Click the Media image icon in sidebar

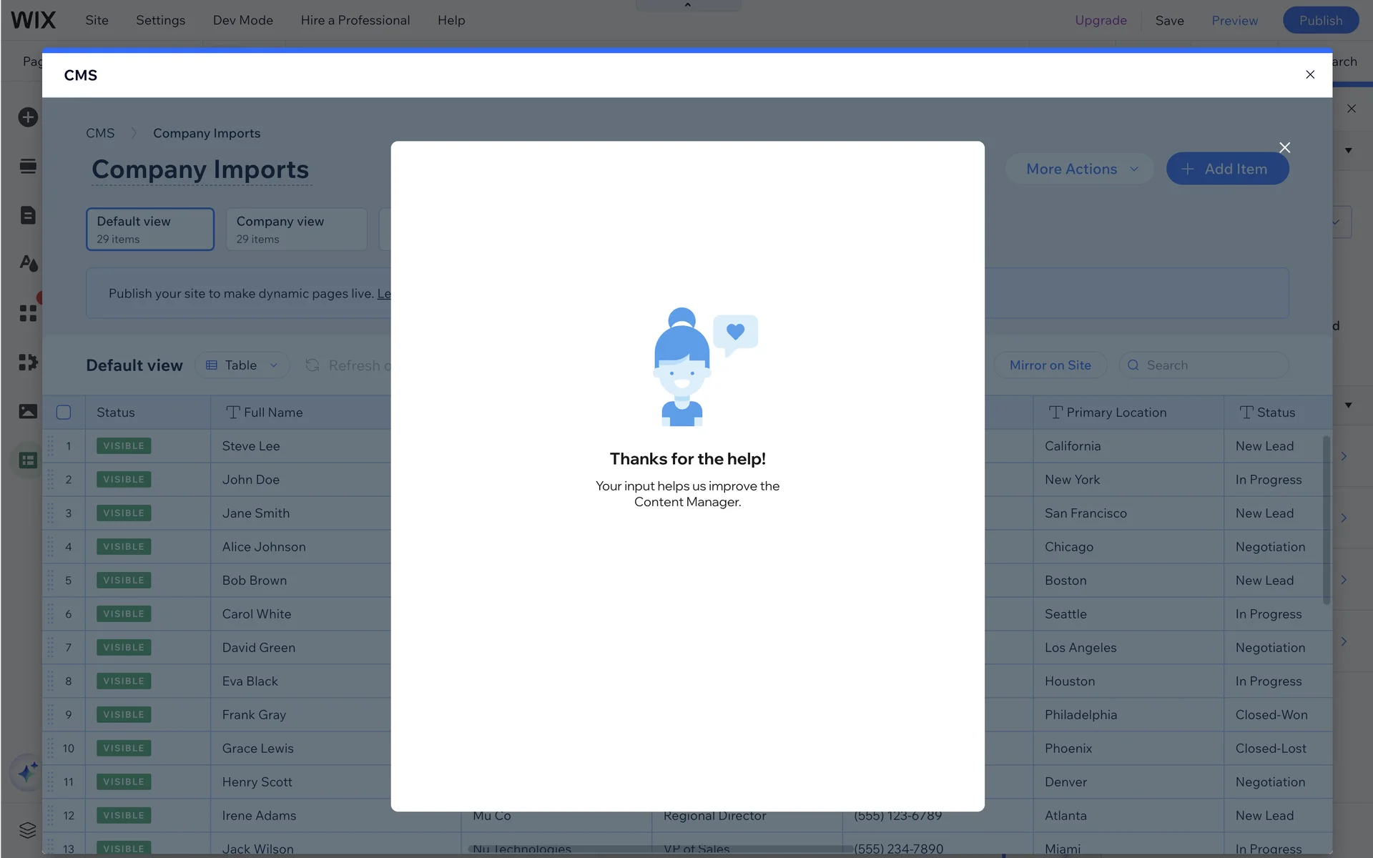pyautogui.click(x=28, y=411)
